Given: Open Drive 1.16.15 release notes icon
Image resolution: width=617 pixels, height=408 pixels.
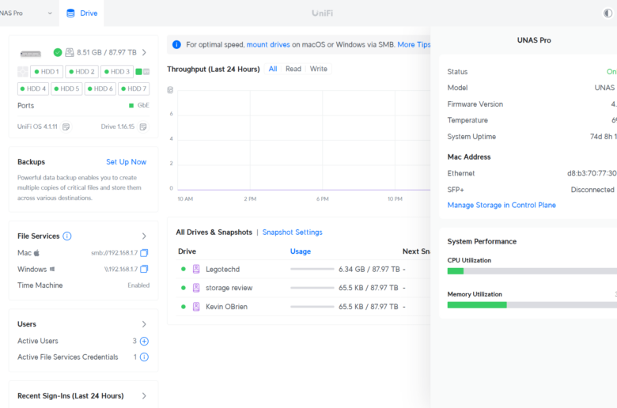Looking at the screenshot, I should point(143,127).
